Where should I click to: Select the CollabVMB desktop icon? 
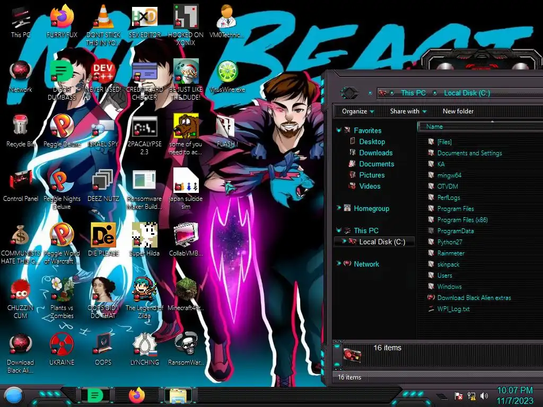pyautogui.click(x=186, y=240)
